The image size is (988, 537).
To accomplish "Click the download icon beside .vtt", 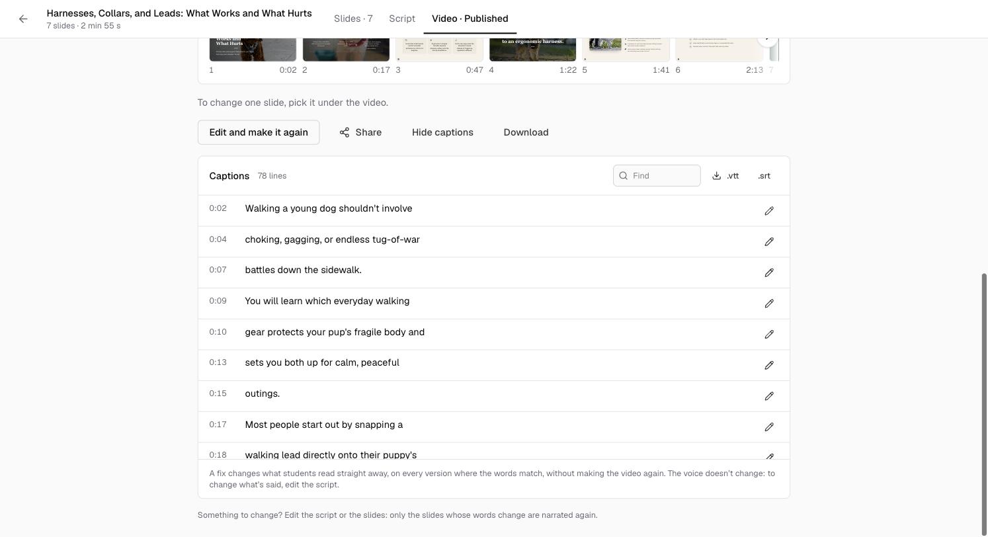I will pyautogui.click(x=716, y=176).
